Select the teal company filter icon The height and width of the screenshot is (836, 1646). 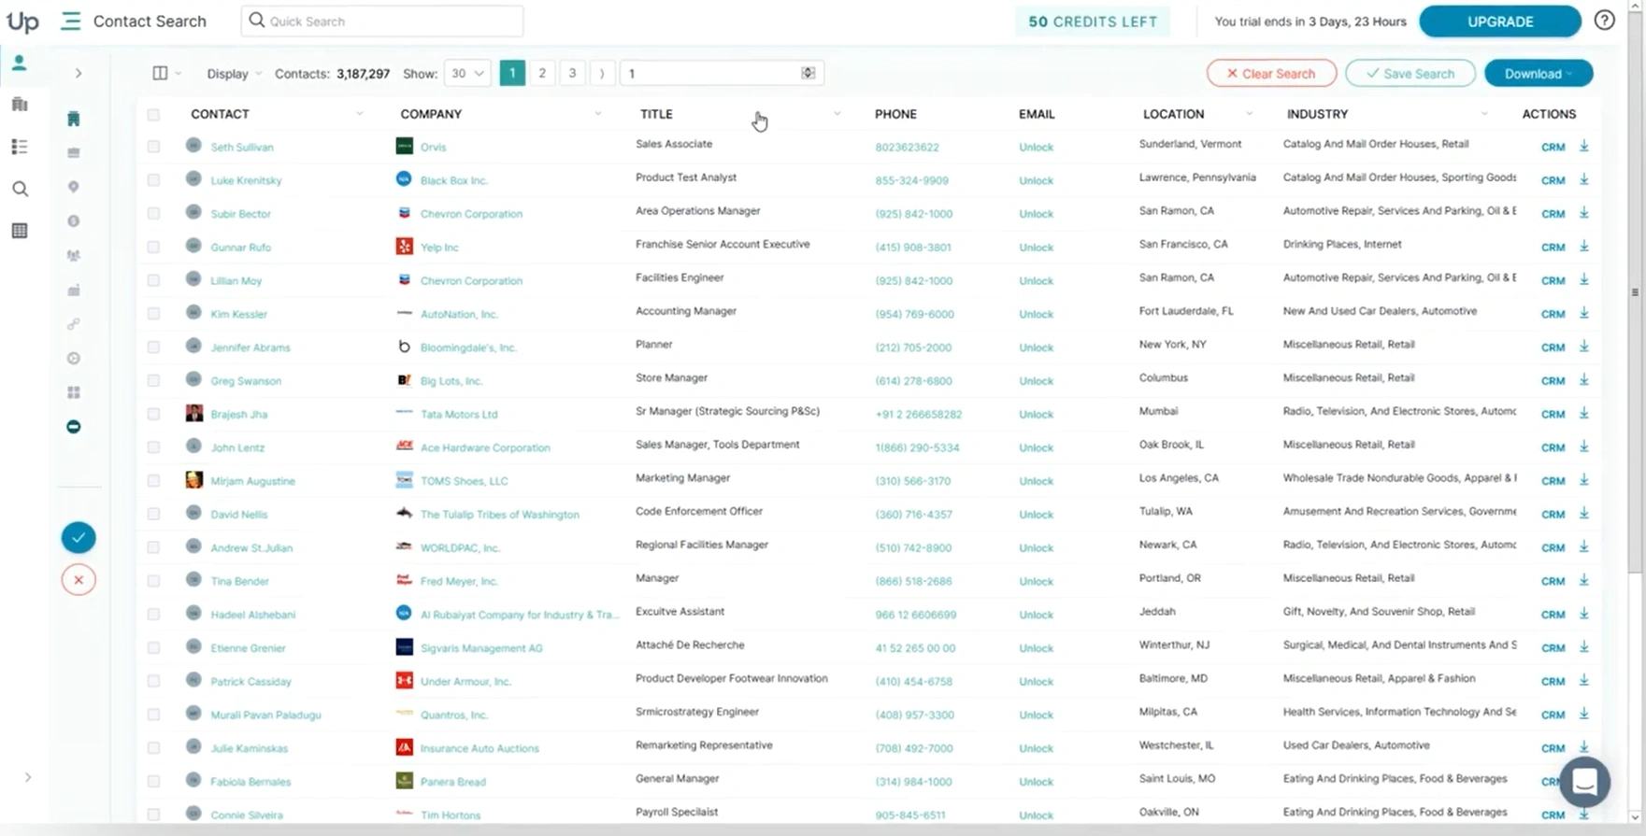[74, 119]
